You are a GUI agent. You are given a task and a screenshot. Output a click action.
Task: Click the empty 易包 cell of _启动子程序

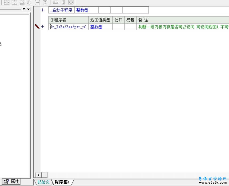[x=117, y=10]
